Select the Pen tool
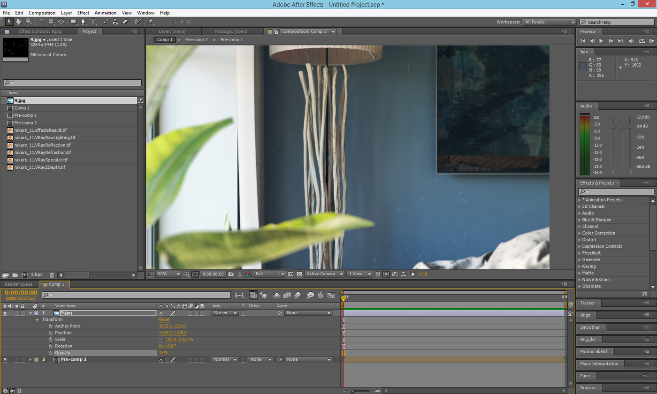657x394 pixels. tap(84, 22)
